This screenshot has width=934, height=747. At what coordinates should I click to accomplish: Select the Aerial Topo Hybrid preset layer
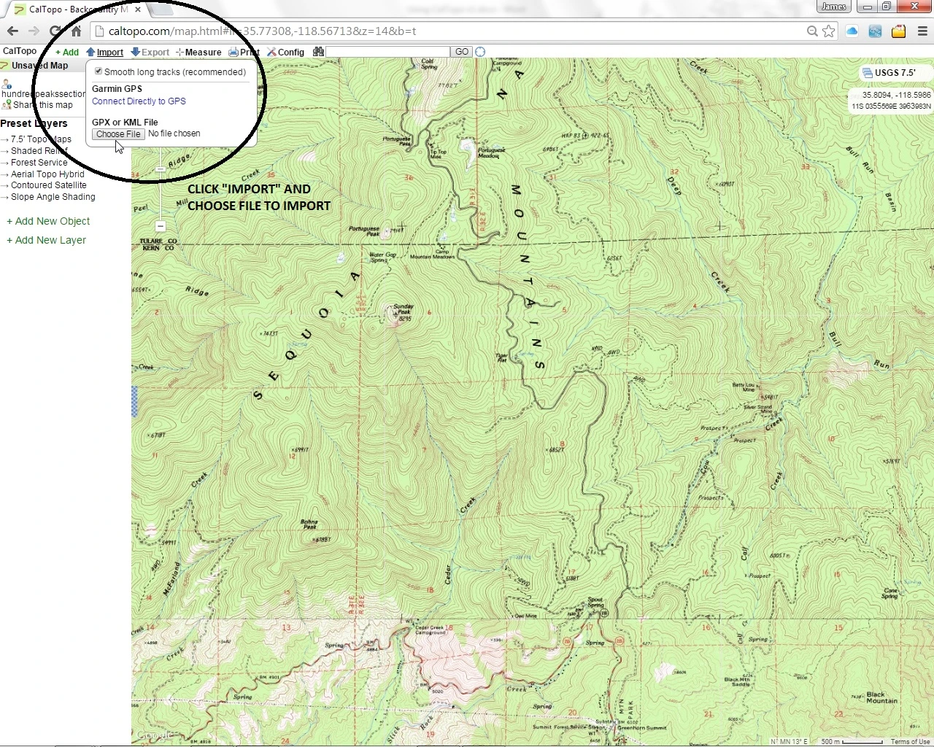click(x=47, y=174)
